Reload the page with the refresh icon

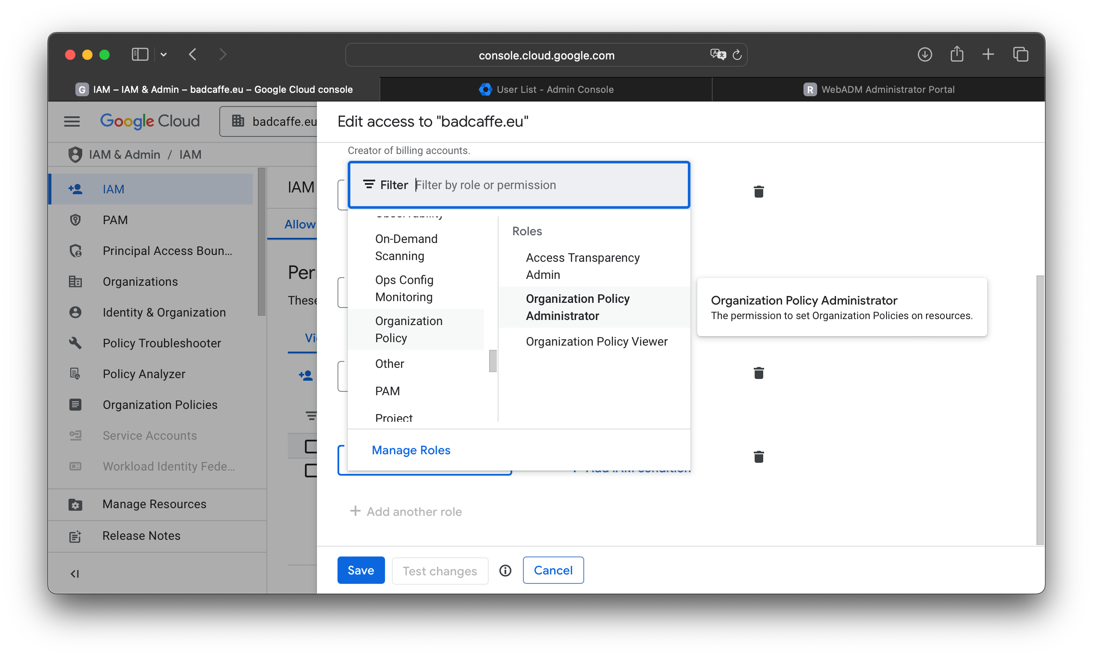737,54
